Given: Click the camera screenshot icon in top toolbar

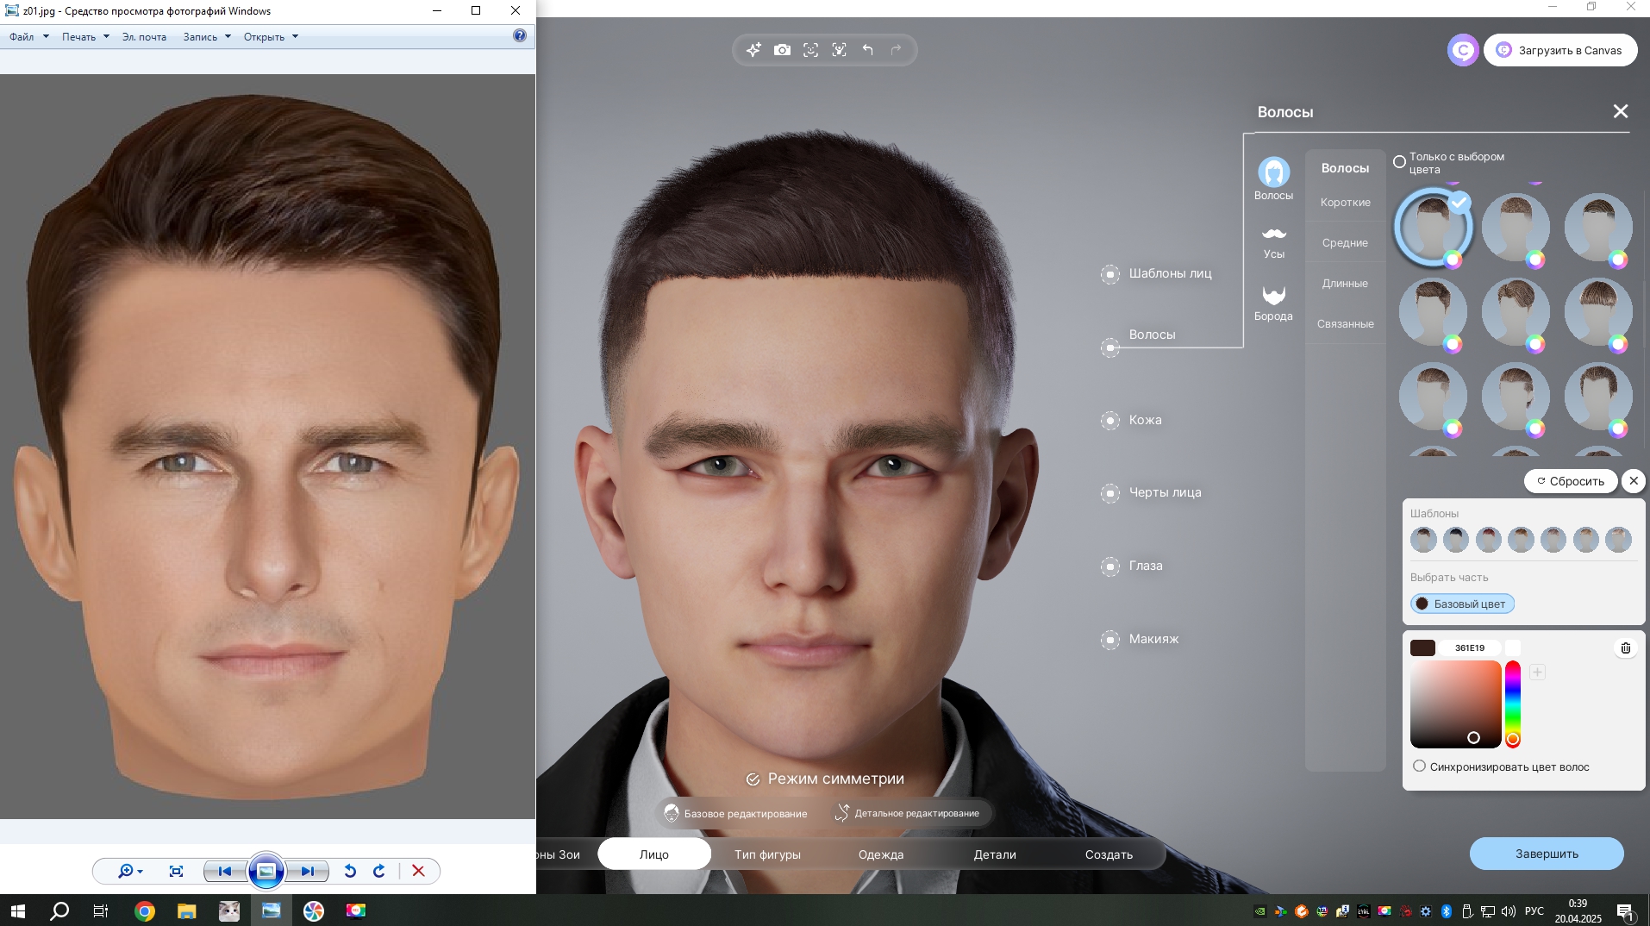Looking at the screenshot, I should [782, 50].
